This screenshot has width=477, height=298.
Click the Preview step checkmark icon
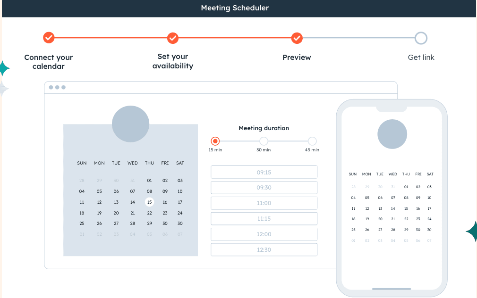(297, 38)
